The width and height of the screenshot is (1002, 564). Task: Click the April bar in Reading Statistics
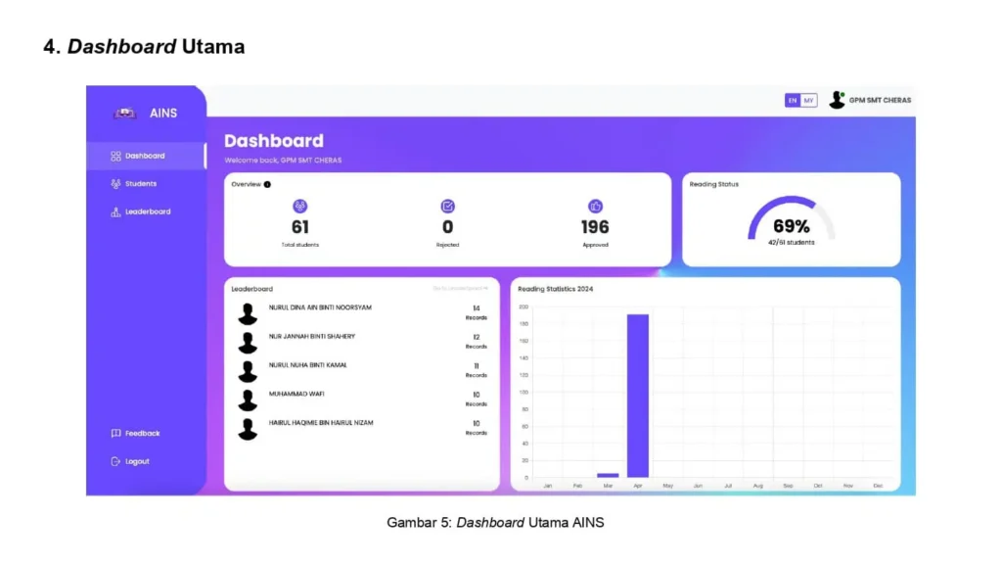tap(638, 396)
